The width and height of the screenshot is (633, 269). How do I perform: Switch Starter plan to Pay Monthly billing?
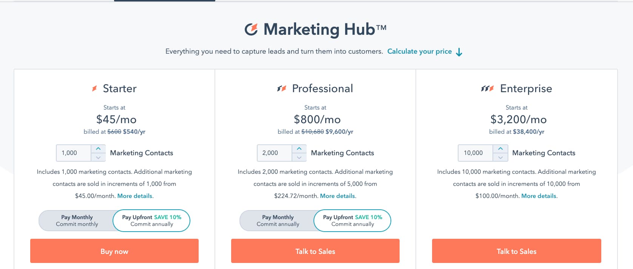tap(77, 220)
